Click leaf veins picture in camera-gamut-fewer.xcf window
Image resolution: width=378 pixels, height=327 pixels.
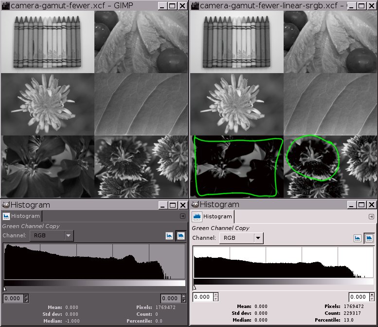click(x=141, y=104)
